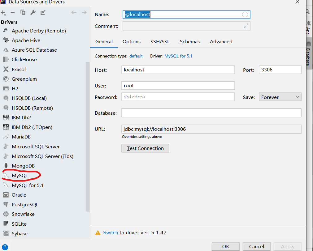313x251 pixels.
Task: Expand the Comment field editor icon
Action: tap(246, 26)
